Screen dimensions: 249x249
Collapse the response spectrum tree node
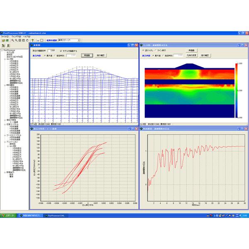tap(5, 124)
